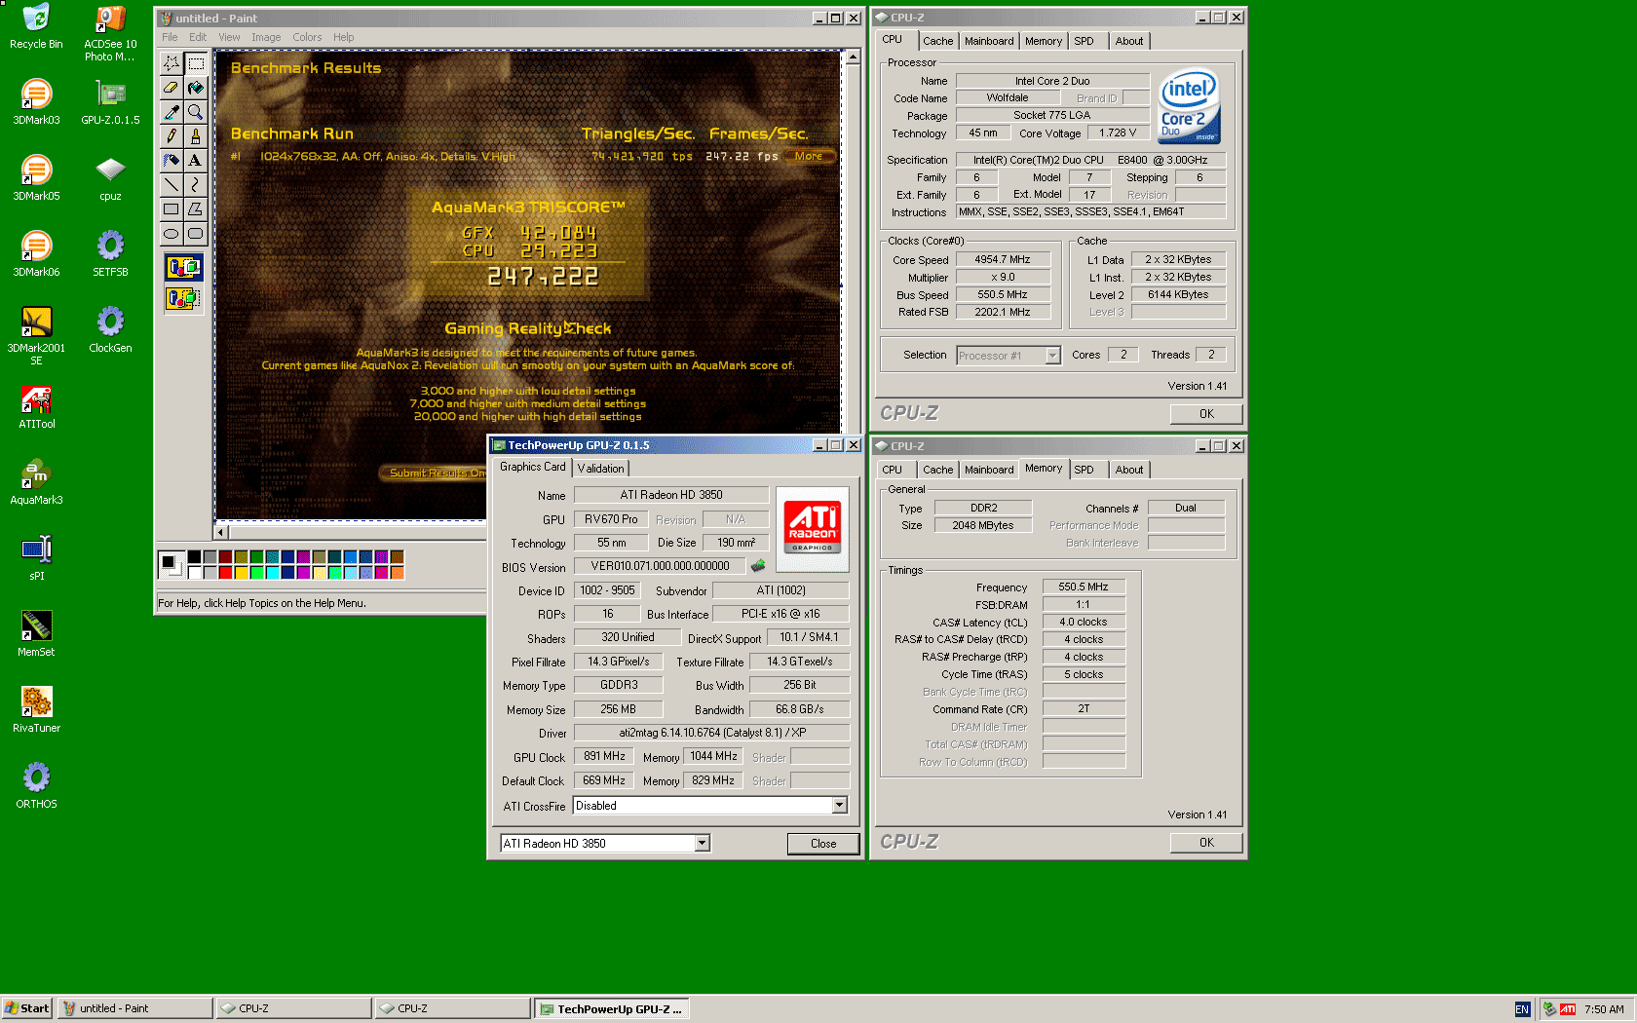Activate the Pick Color eyedropper tool

pos(171,112)
